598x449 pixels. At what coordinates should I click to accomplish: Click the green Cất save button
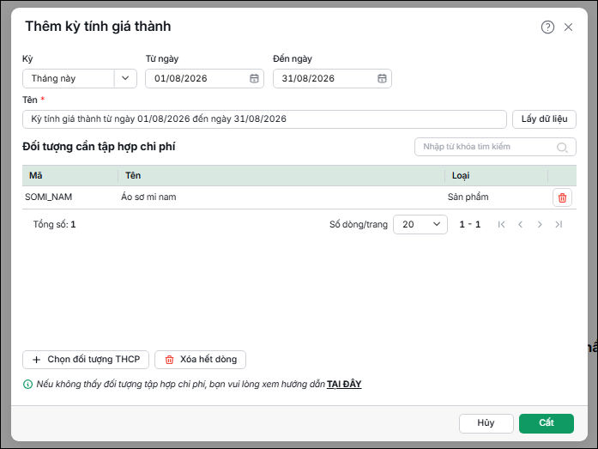coord(547,423)
